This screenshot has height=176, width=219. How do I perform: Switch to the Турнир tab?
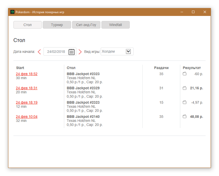57,25
